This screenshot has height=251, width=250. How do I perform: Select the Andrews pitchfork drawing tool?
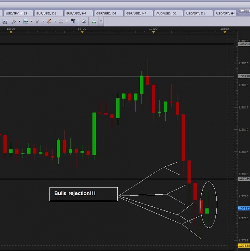tap(14, 21)
